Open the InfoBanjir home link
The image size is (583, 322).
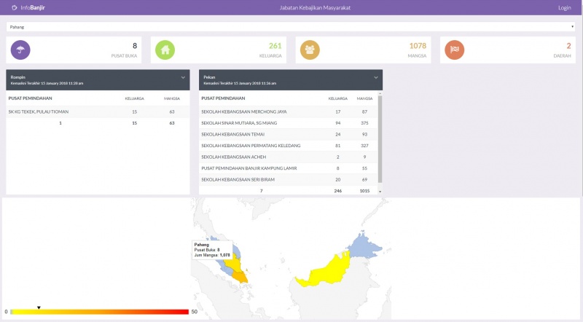33,7
